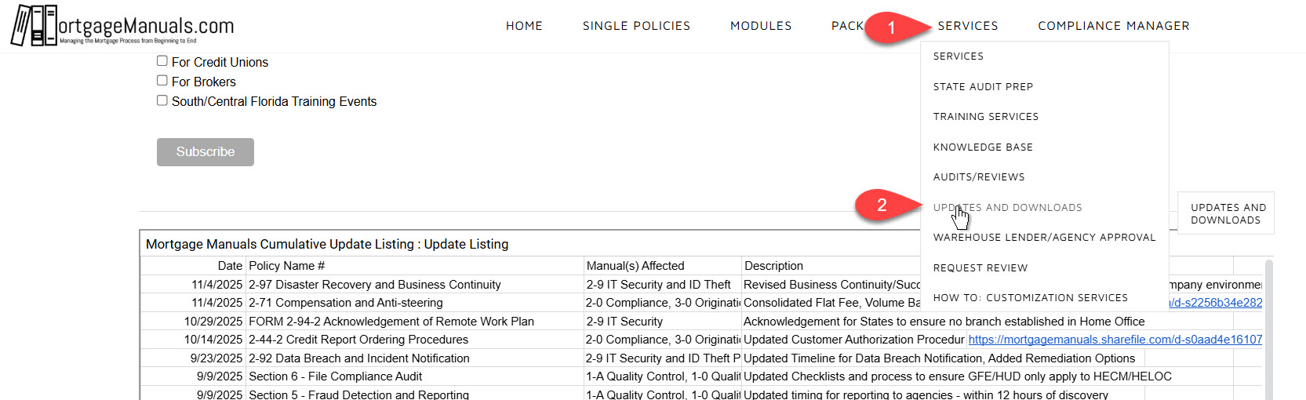Open the Services top menu
This screenshot has width=1306, height=400.
(x=967, y=26)
